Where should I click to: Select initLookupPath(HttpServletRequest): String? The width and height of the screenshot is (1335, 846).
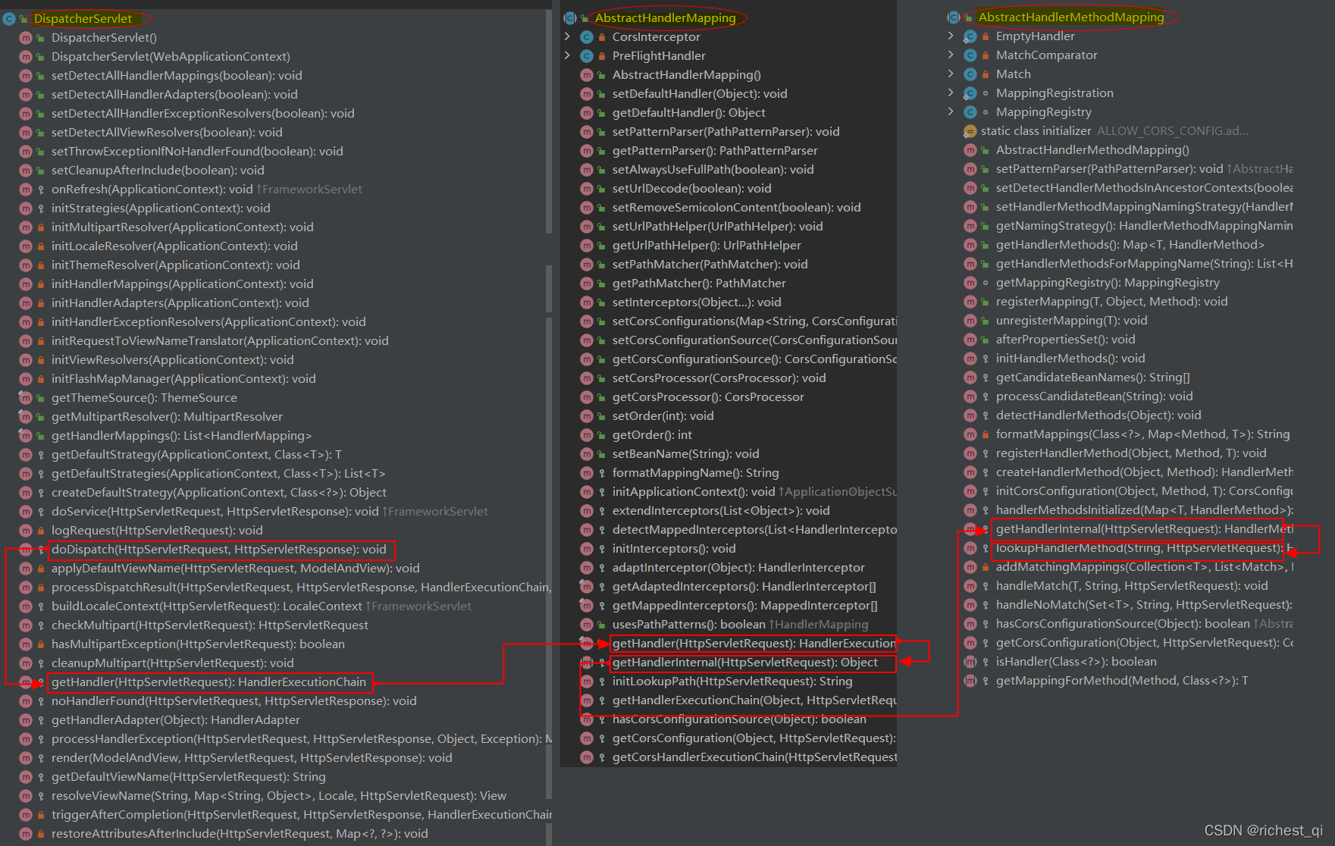tap(732, 681)
